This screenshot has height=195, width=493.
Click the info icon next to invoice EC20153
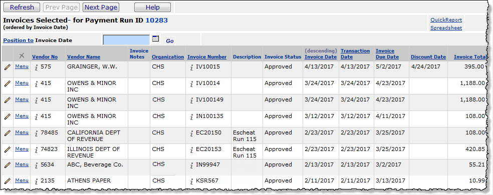191,149
